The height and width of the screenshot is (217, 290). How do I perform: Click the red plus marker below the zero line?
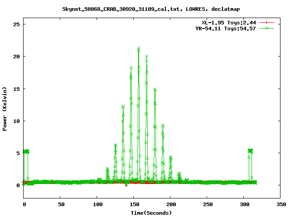click(x=126, y=185)
